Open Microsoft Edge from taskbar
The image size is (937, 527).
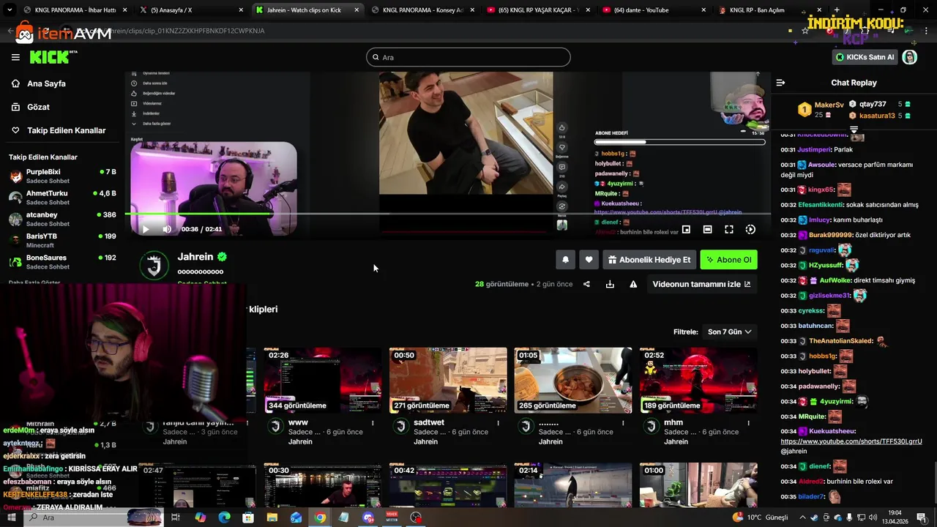coord(224,517)
